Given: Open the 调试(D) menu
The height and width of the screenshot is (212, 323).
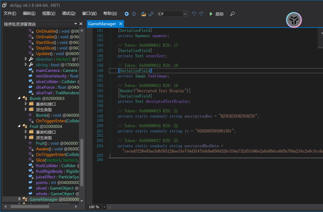Looking at the screenshot, I should point(68,14).
